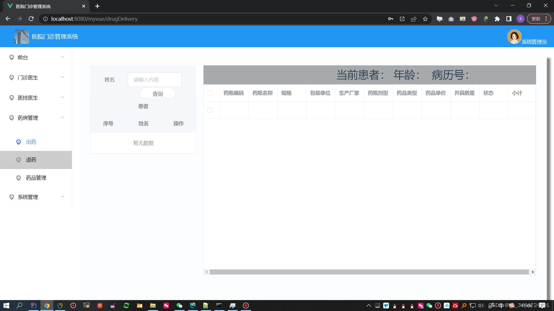554x311 pixels.
Task: Click the hospital building logo icon
Action: tap(22, 37)
